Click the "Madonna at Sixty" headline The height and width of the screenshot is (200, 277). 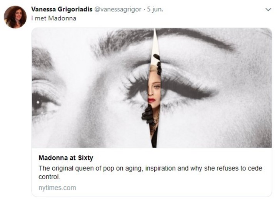pyautogui.click(x=66, y=158)
